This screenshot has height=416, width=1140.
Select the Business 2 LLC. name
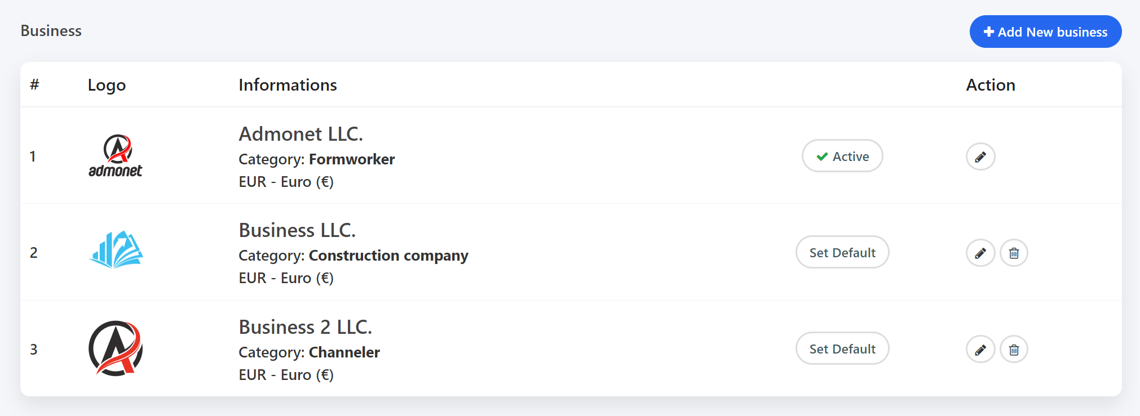(305, 327)
